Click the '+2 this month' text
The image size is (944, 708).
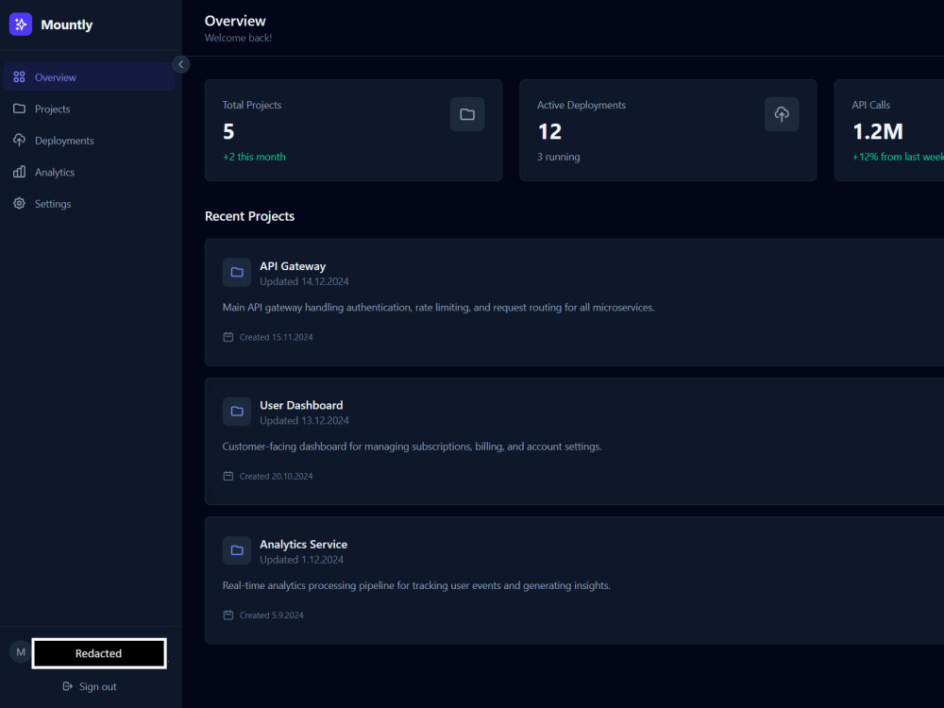(254, 157)
